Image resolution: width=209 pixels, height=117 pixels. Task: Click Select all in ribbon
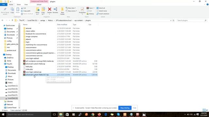101,8
